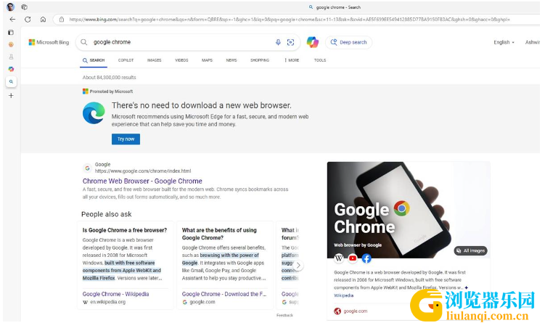The width and height of the screenshot is (545, 323).
Task: Reload the page with refresh icon
Action: point(28,20)
